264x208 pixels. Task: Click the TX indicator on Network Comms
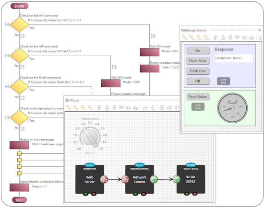[x=135, y=194]
